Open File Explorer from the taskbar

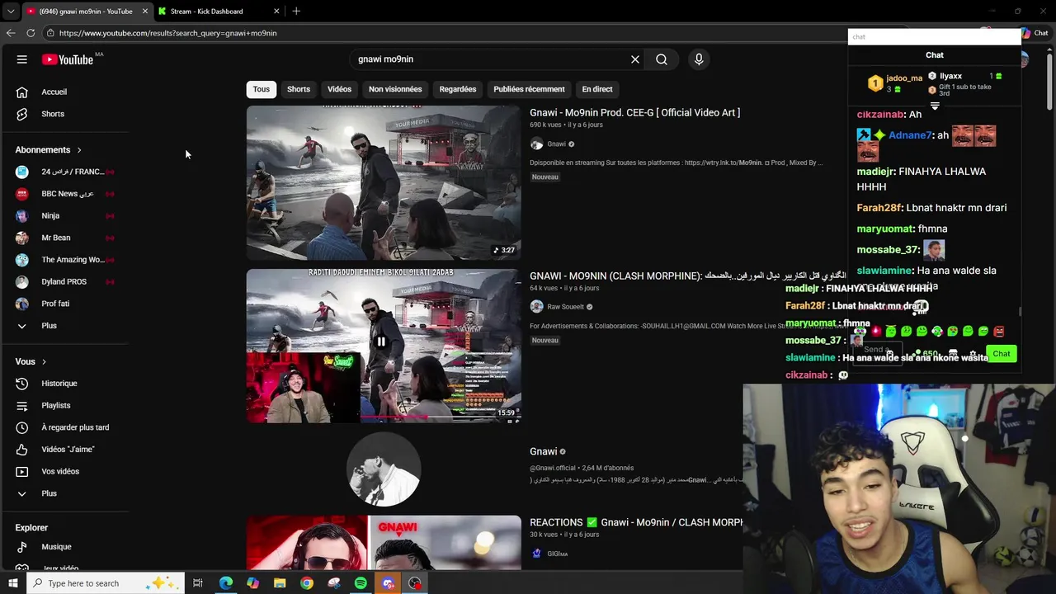pos(280,583)
